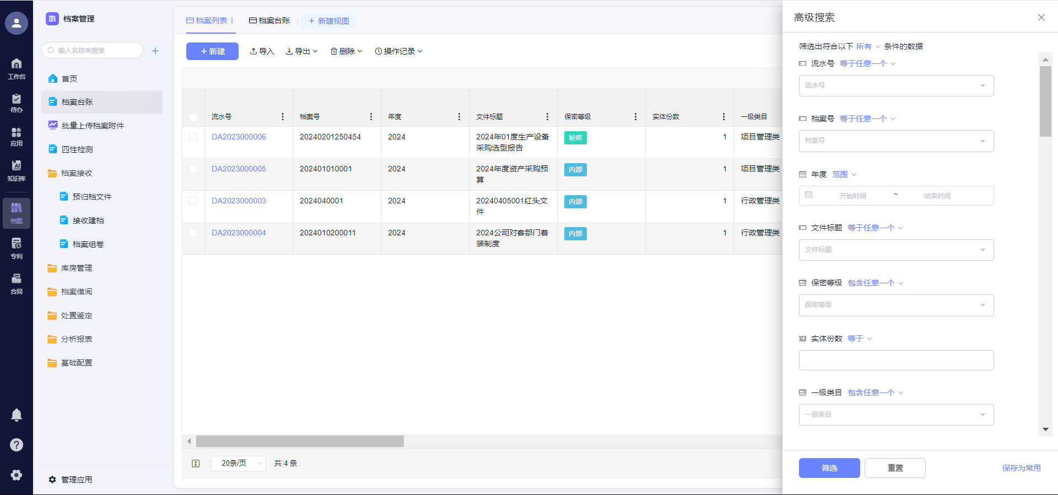Click the plus icon beside search box
The image size is (1058, 495).
click(155, 51)
